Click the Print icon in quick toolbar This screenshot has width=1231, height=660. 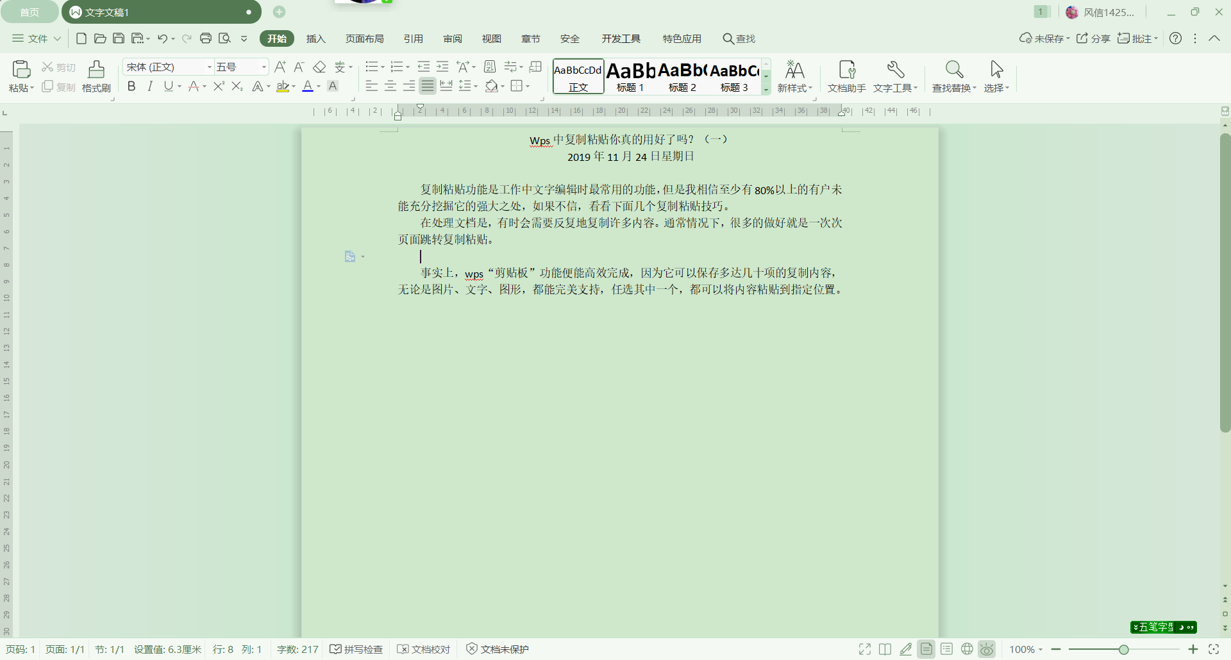[x=206, y=38]
